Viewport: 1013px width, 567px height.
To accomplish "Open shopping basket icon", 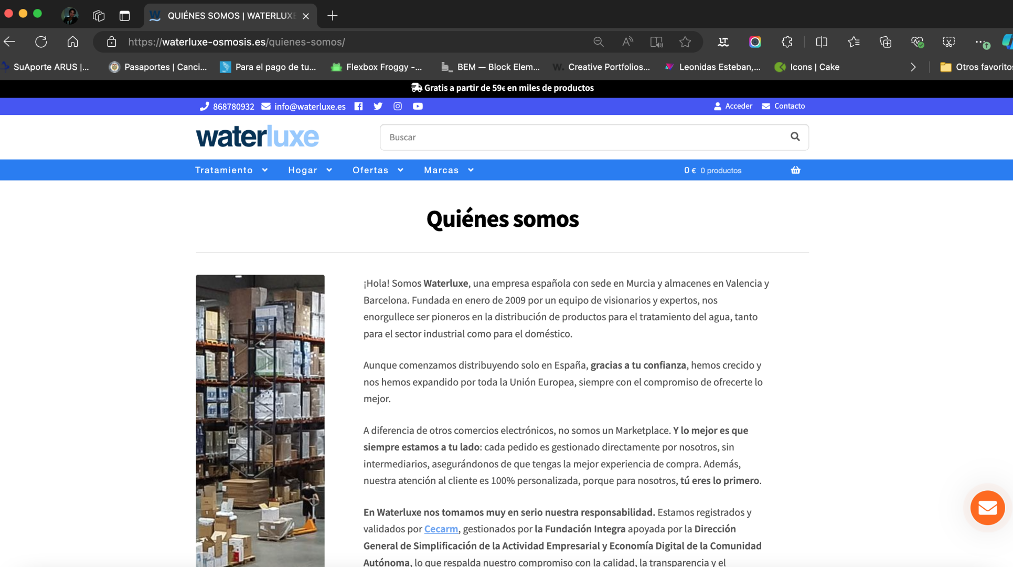I will pos(796,170).
